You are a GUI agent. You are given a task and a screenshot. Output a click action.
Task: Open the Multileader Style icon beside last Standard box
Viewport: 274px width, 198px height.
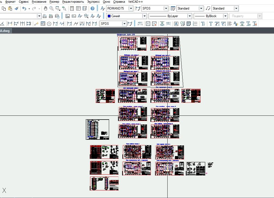(x=208, y=8)
